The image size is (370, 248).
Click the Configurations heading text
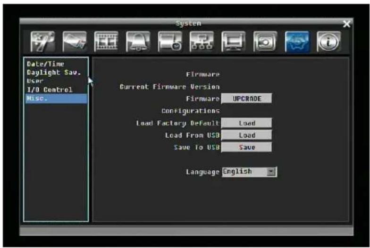click(191, 111)
